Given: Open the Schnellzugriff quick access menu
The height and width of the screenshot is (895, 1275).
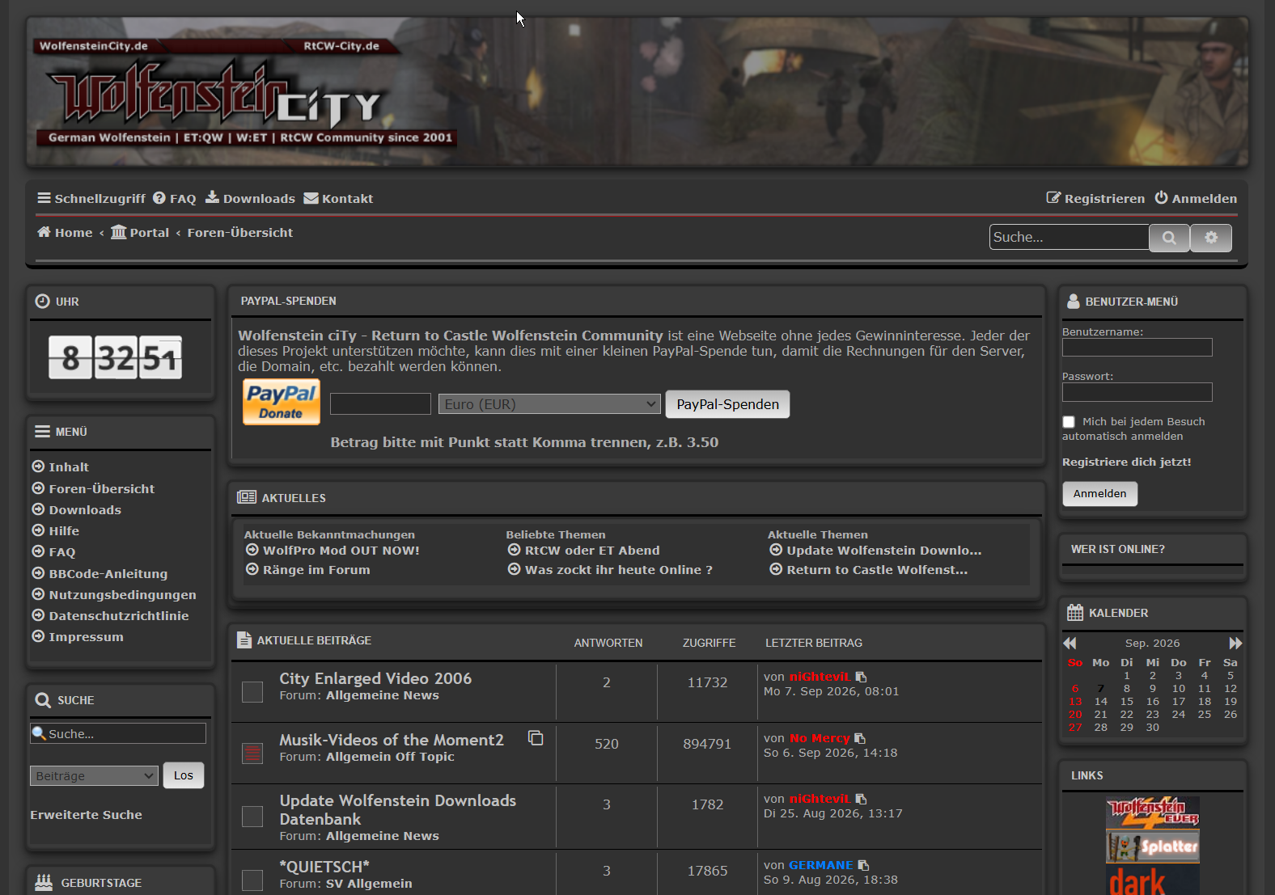Looking at the screenshot, I should point(91,198).
